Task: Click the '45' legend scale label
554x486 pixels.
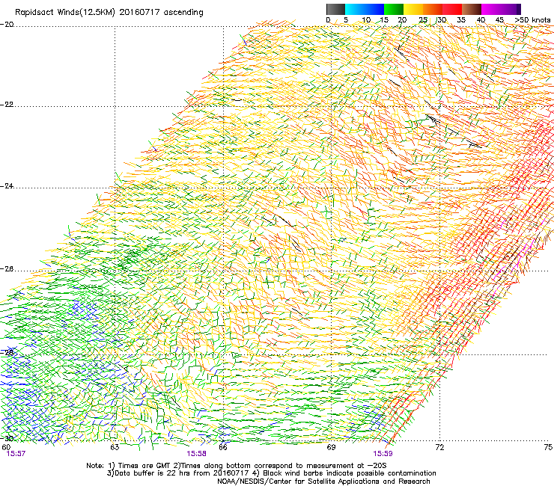Action: coord(499,20)
